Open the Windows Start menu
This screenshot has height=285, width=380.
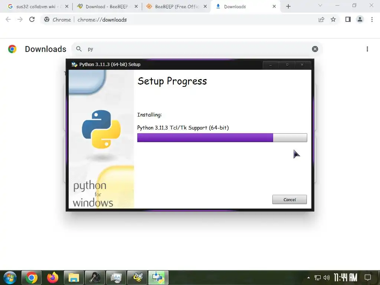10,278
